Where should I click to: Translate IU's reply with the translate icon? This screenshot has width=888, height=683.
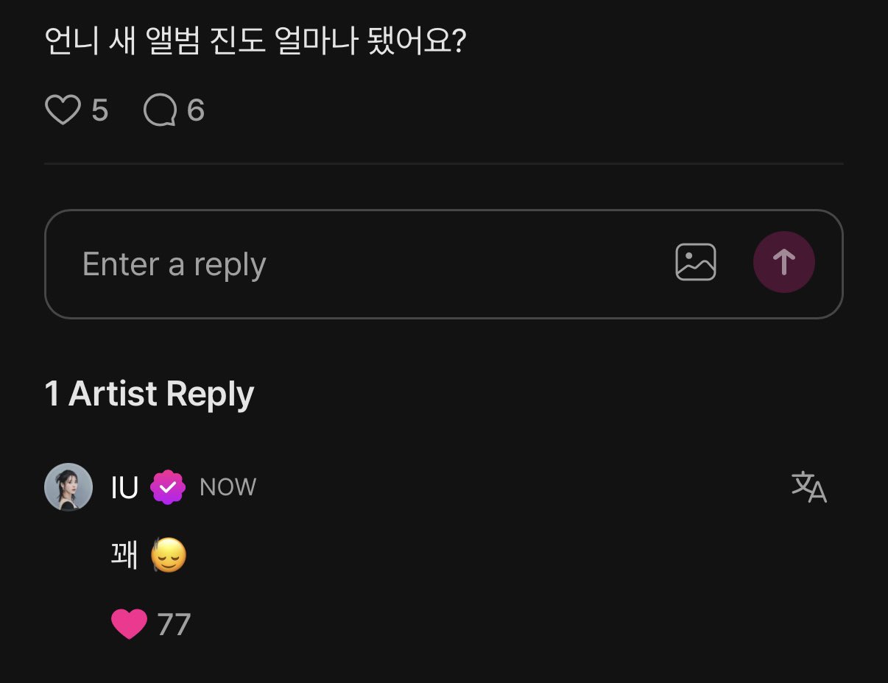[808, 486]
